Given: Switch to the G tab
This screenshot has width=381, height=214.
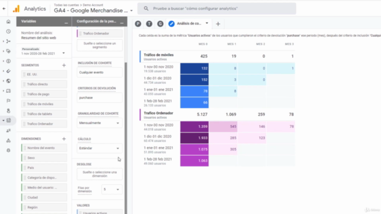Looking at the screenshot, I should click(160, 24).
